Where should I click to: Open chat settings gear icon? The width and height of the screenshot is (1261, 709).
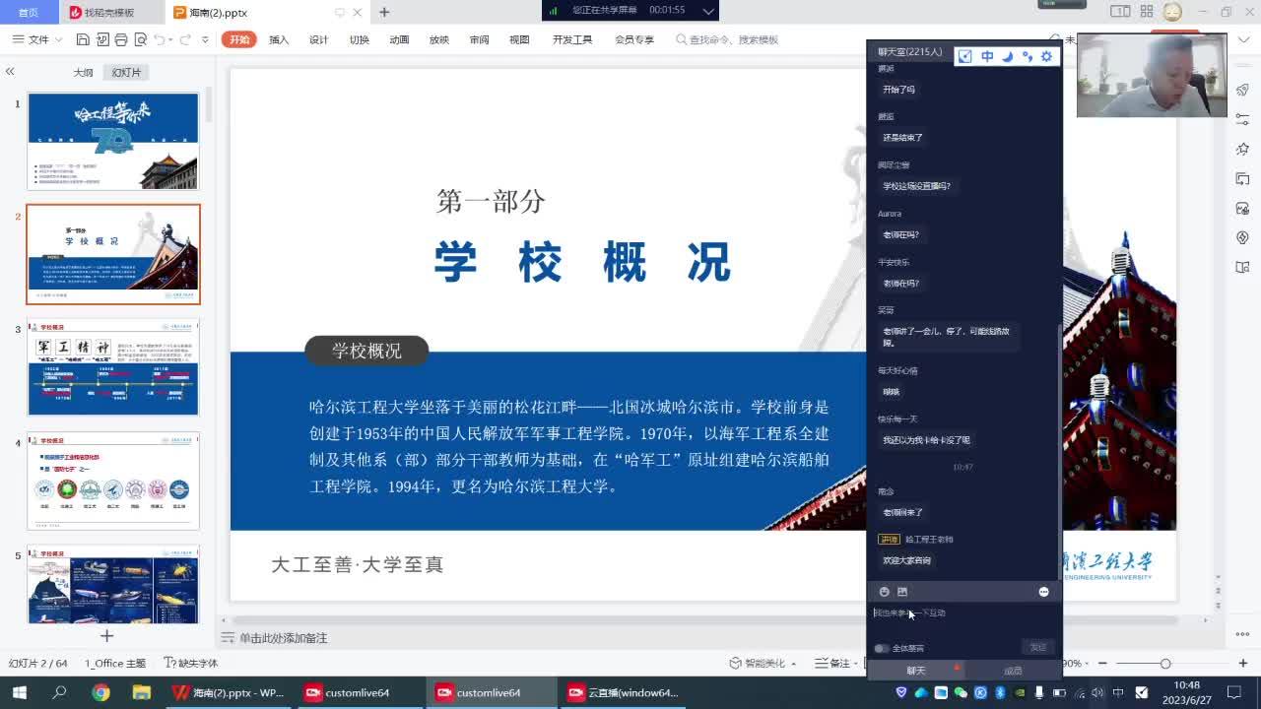point(1046,57)
